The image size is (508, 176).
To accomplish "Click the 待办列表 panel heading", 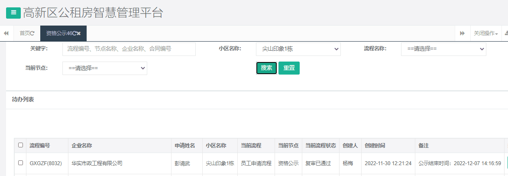I will pyautogui.click(x=23, y=100).
